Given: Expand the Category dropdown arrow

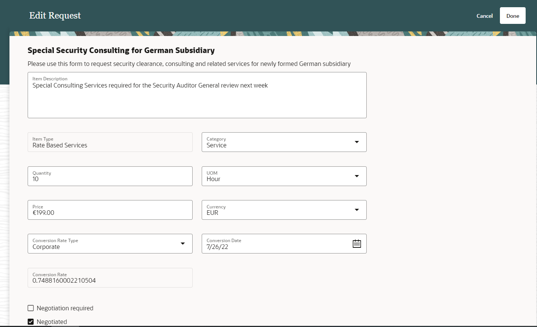Looking at the screenshot, I should click(356, 142).
